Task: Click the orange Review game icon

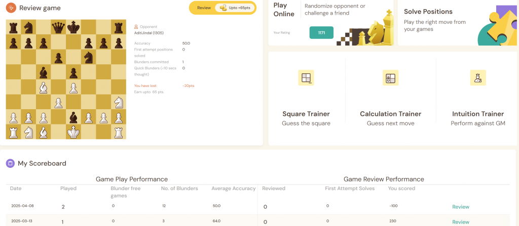Action: click(x=11, y=8)
